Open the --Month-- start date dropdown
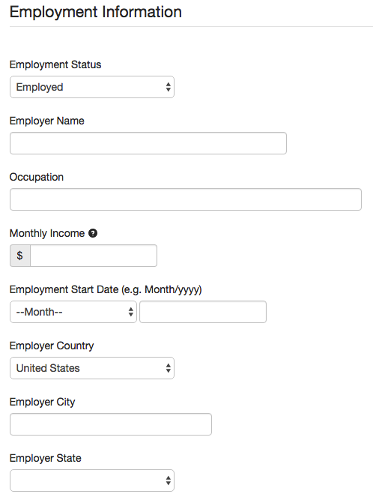Image resolution: width=373 pixels, height=494 pixels. (x=73, y=312)
